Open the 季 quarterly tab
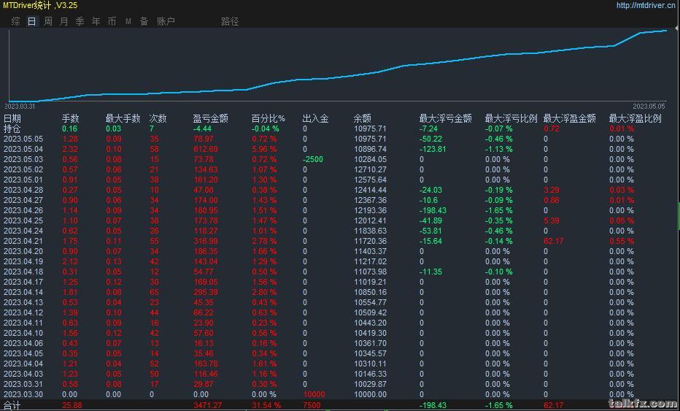The height and width of the screenshot is (411, 680). pos(80,21)
